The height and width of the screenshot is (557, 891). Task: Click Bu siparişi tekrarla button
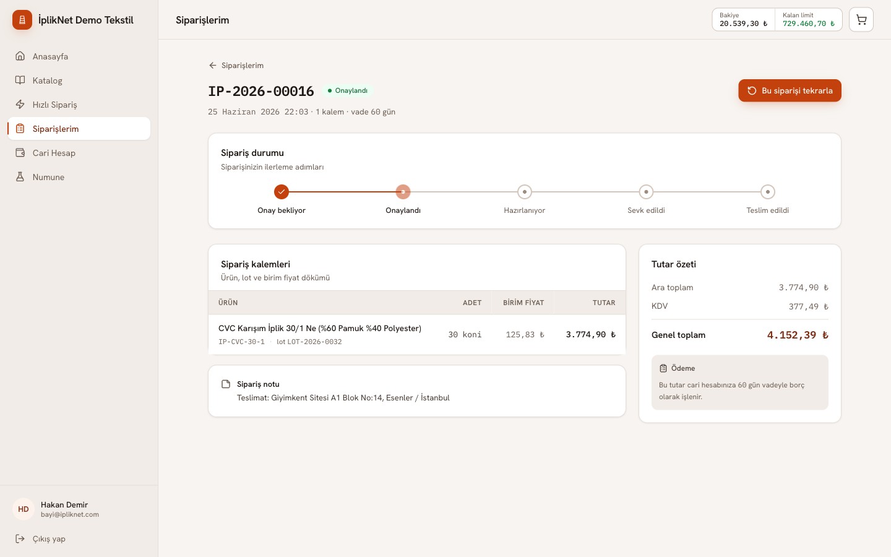pos(790,90)
